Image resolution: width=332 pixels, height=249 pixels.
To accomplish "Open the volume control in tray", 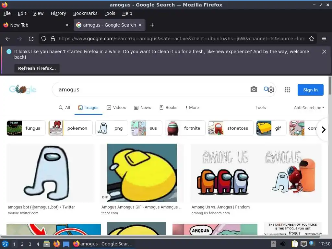I will 283,244.
